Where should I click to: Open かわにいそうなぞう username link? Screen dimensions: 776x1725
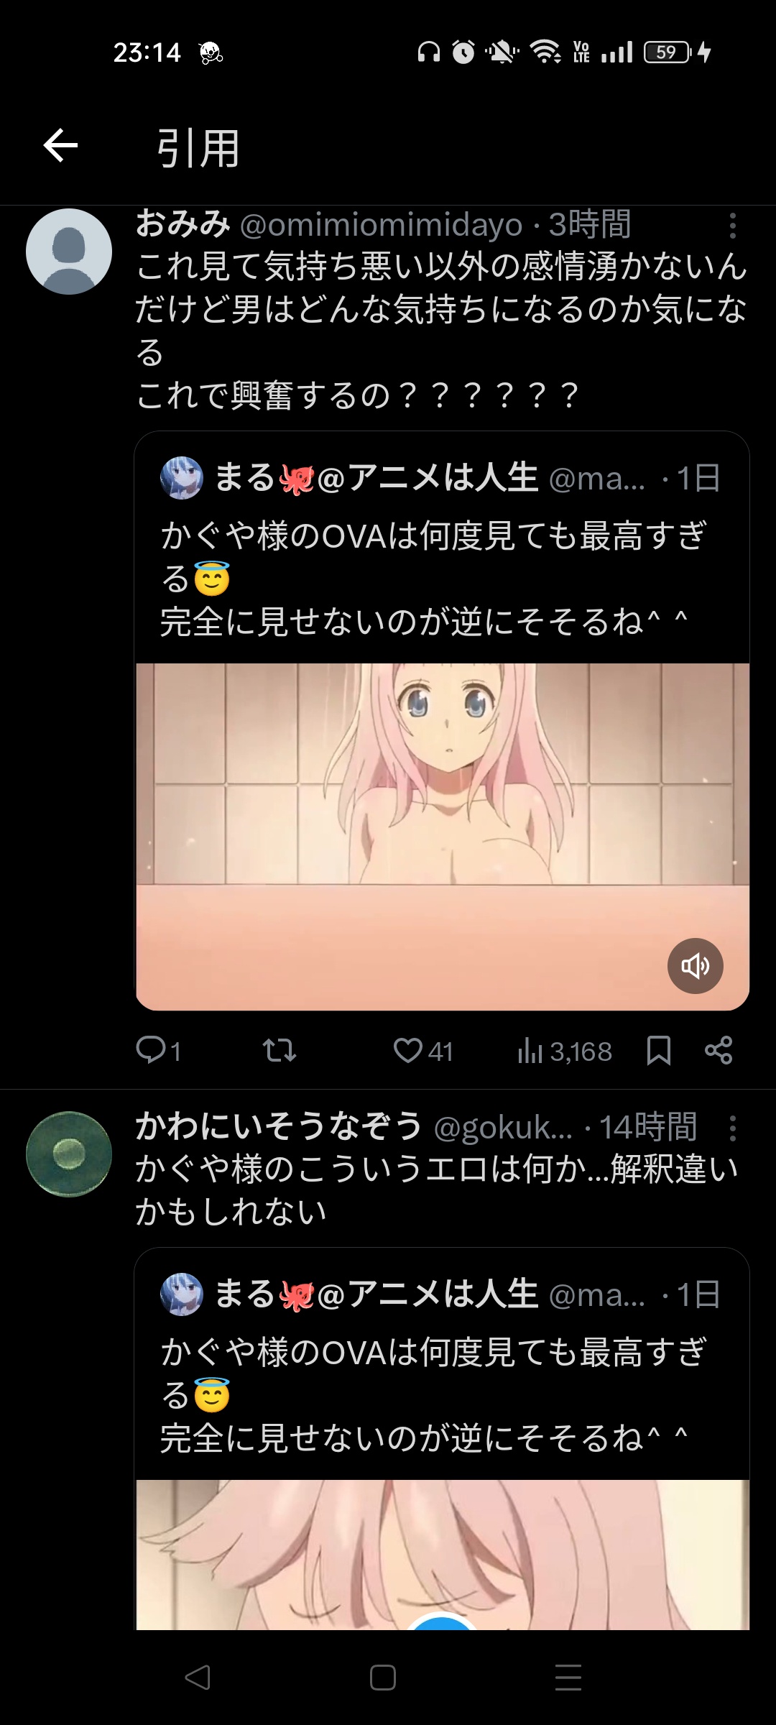coord(279,1126)
